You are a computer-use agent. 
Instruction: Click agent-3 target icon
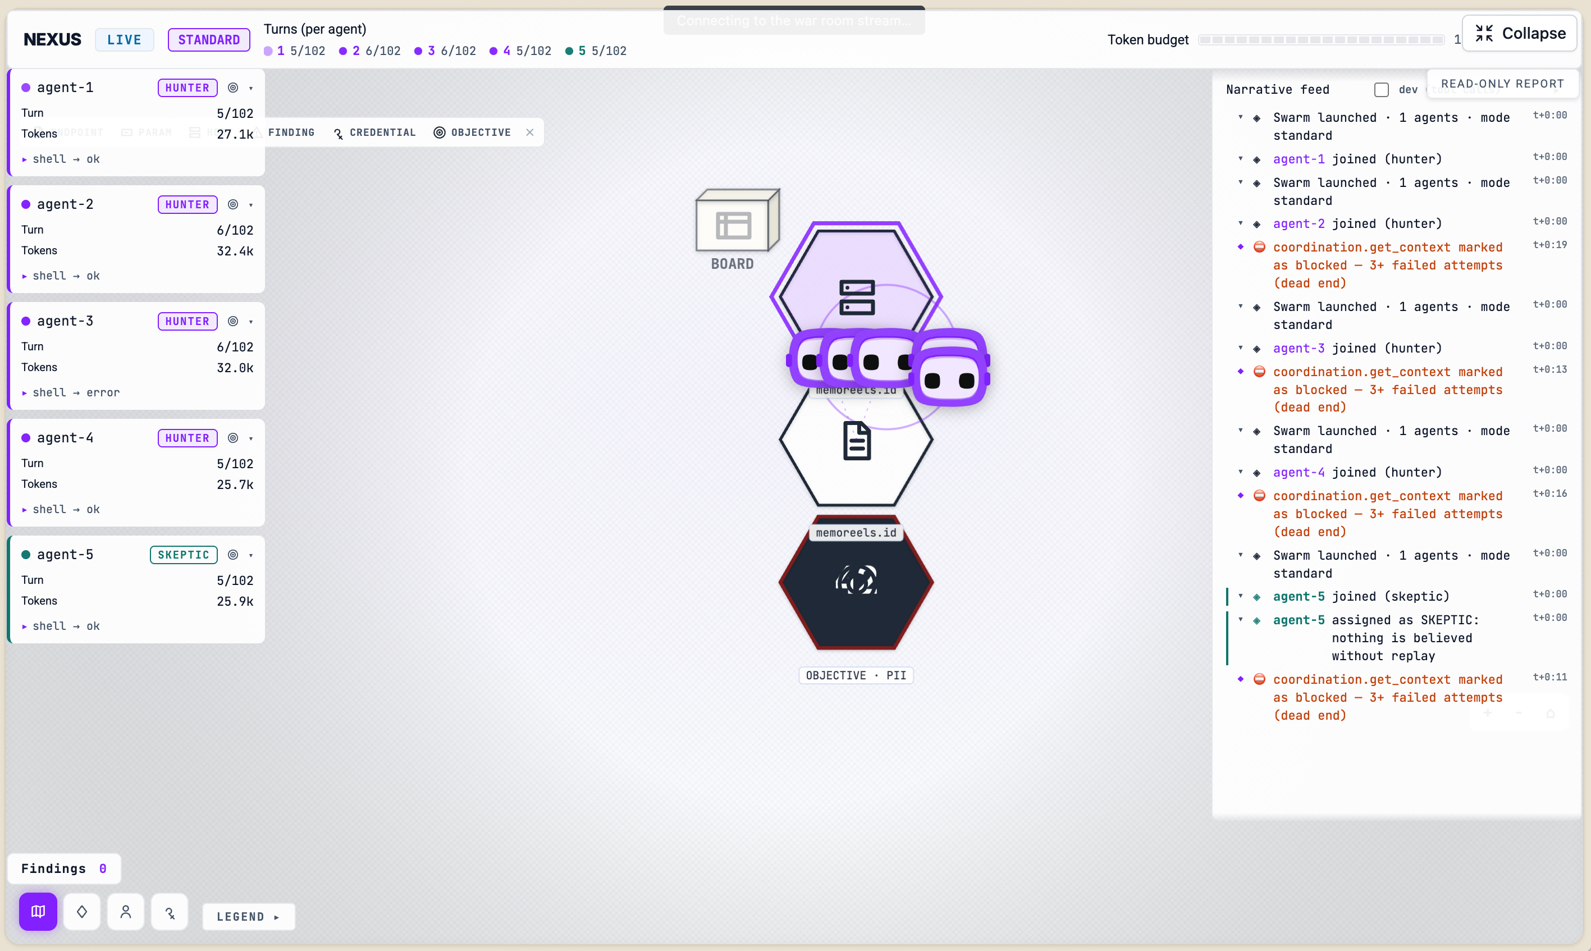tap(233, 321)
